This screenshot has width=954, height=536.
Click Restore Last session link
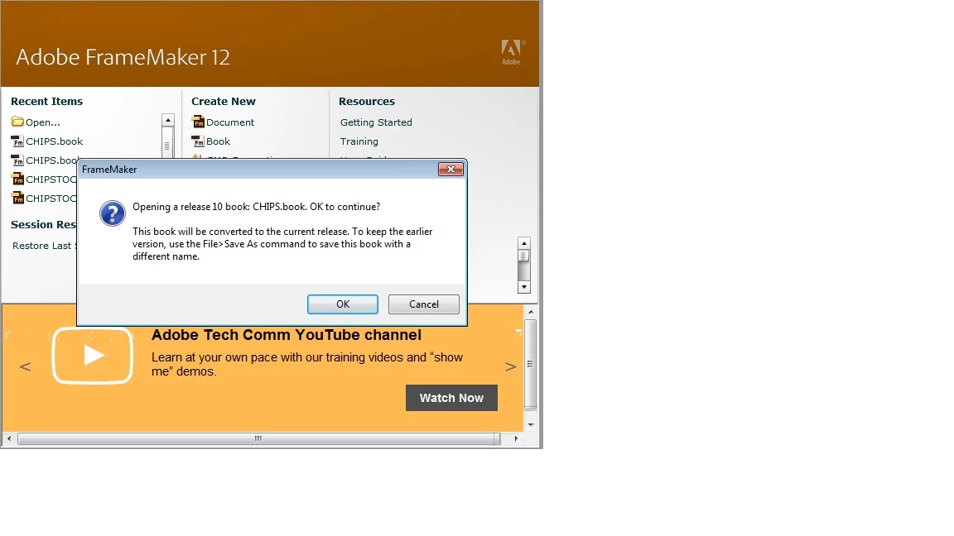point(44,246)
